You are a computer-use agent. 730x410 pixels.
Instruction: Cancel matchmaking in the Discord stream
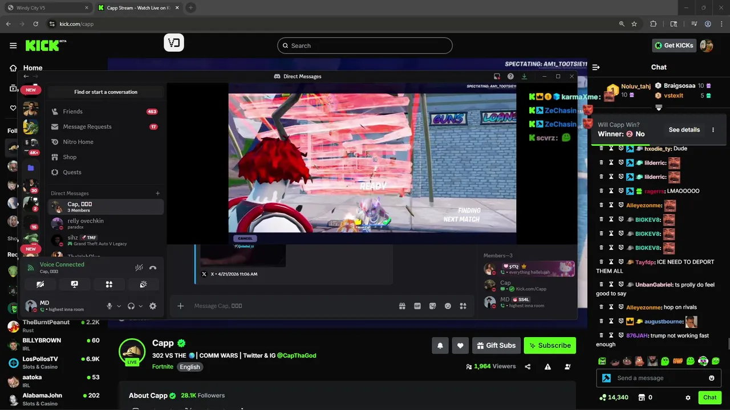245,239
